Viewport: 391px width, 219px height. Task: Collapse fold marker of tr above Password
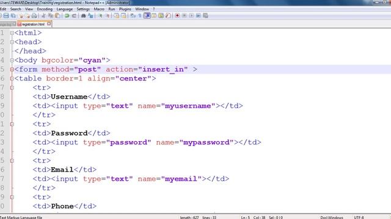tap(12, 124)
